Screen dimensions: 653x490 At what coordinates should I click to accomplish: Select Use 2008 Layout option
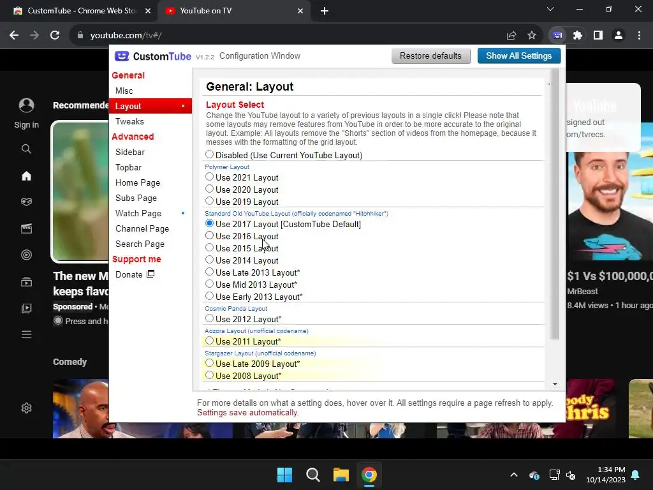coord(209,375)
